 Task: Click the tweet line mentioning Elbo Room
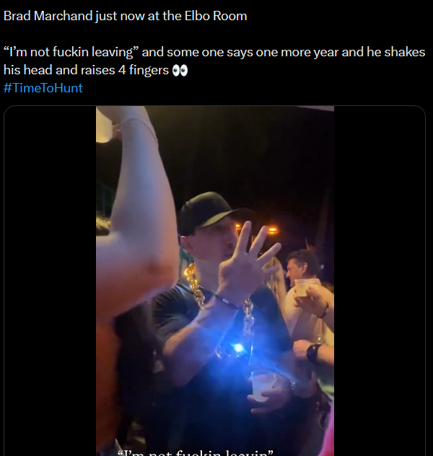[126, 16]
